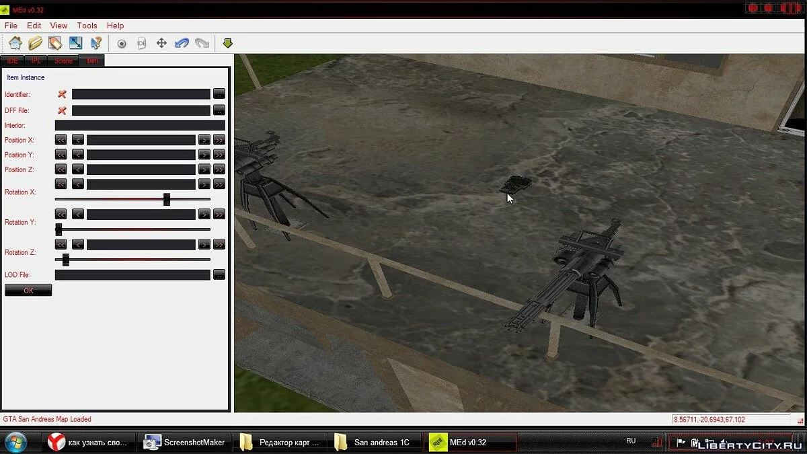Increase Position X with single right arrow
The image size is (807, 454).
(204, 140)
